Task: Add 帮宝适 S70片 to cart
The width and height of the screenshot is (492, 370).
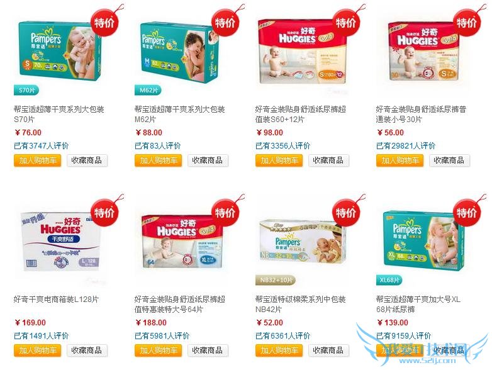Action: tap(38, 160)
